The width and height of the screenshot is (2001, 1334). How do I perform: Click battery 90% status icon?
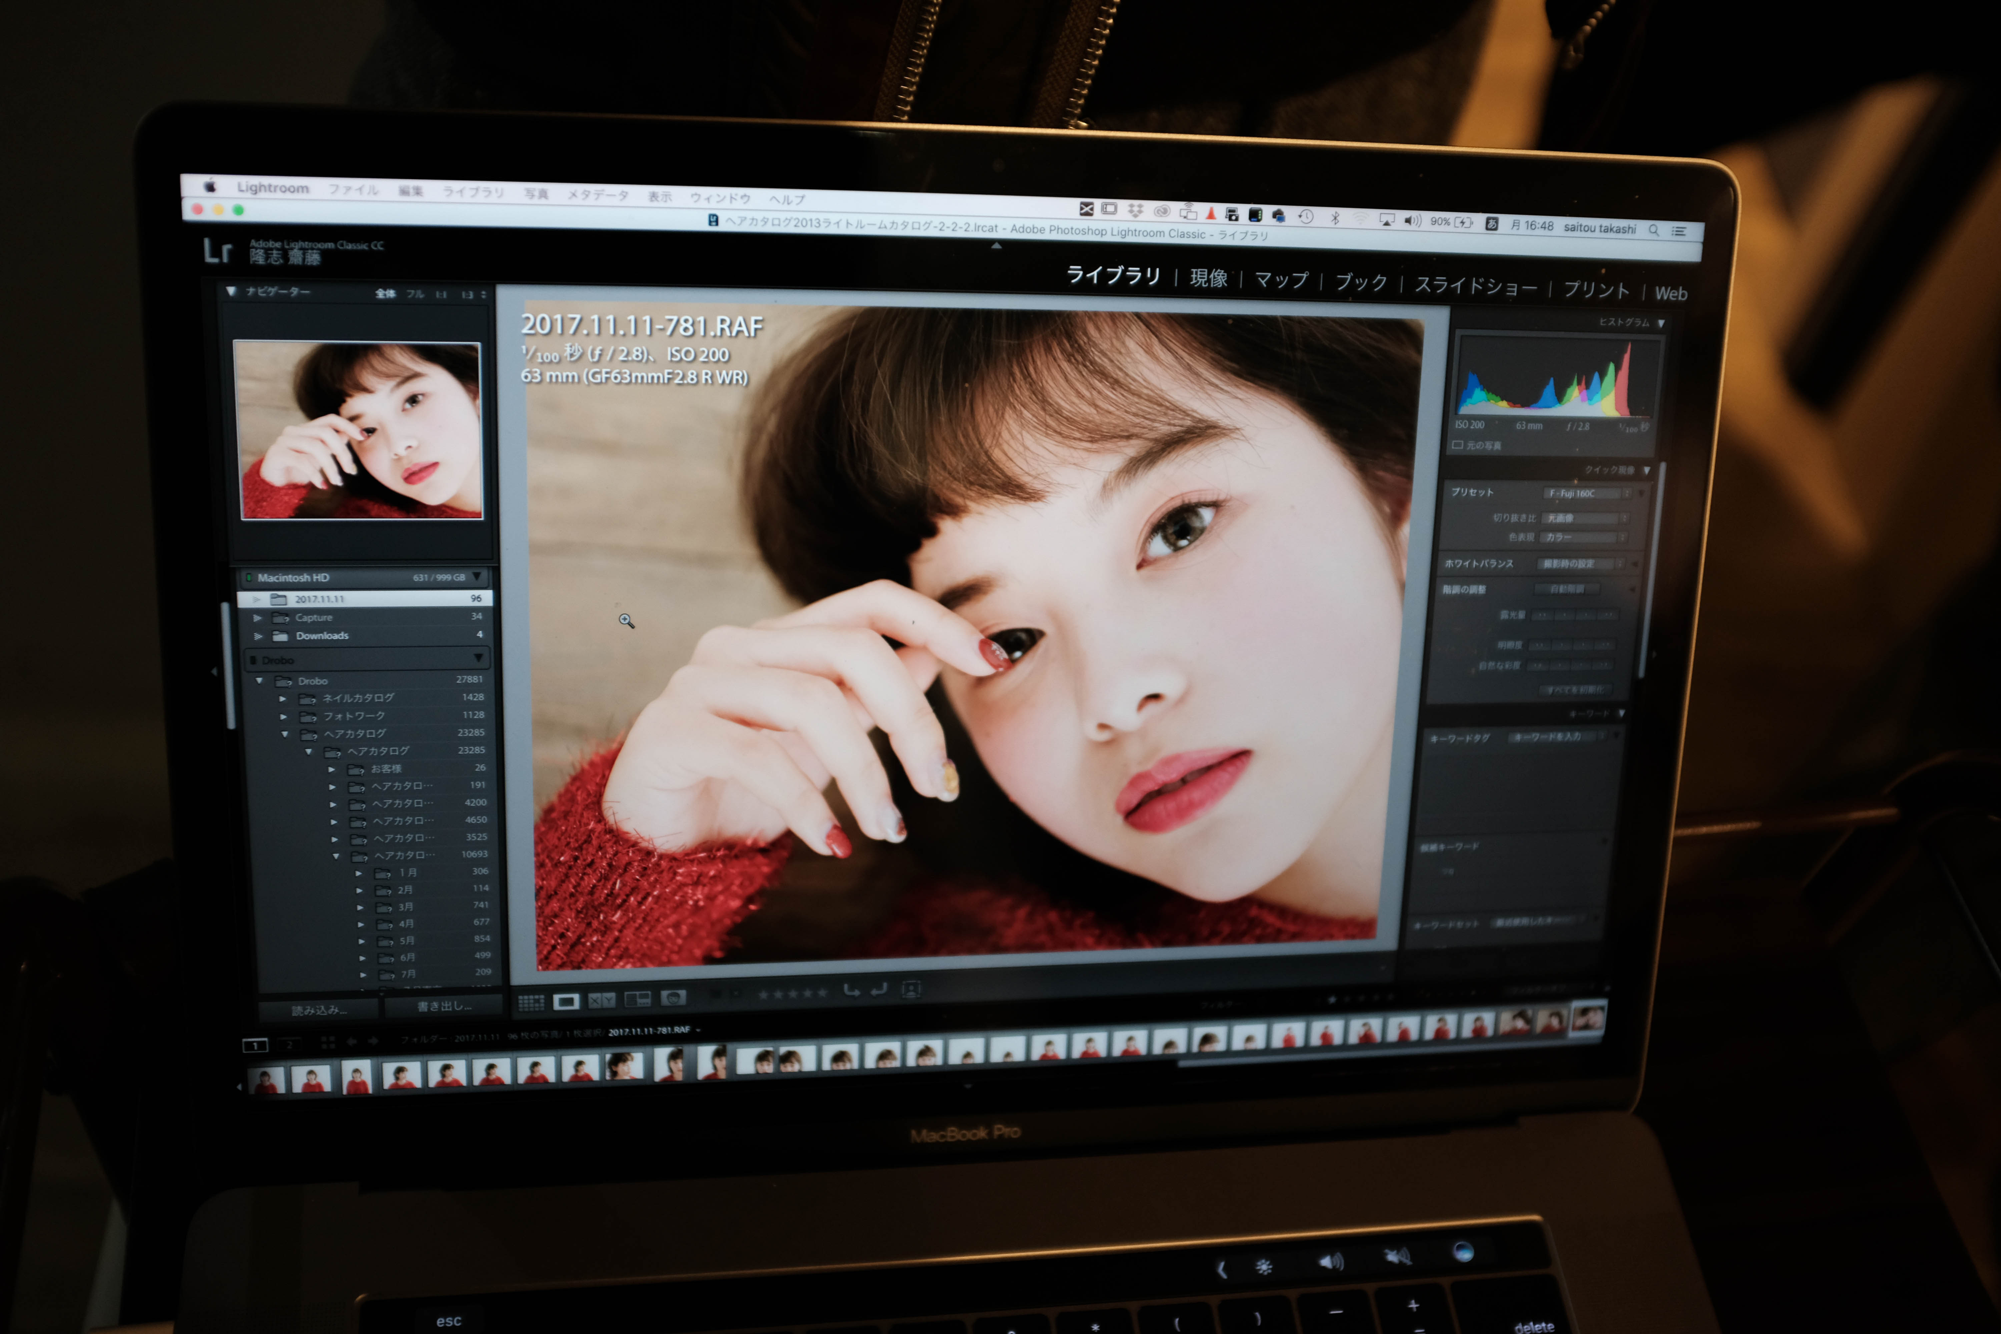click(x=1451, y=222)
